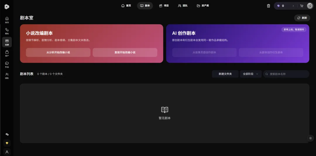Image resolution: width=316 pixels, height=156 pixels.
Task: Open the 画布 canvas sidebar item
Action: 7,31
